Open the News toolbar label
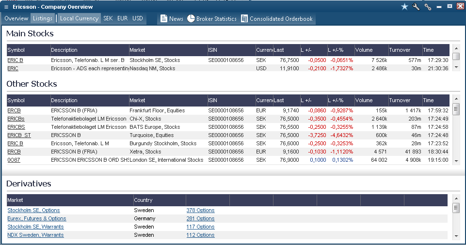 (x=176, y=19)
